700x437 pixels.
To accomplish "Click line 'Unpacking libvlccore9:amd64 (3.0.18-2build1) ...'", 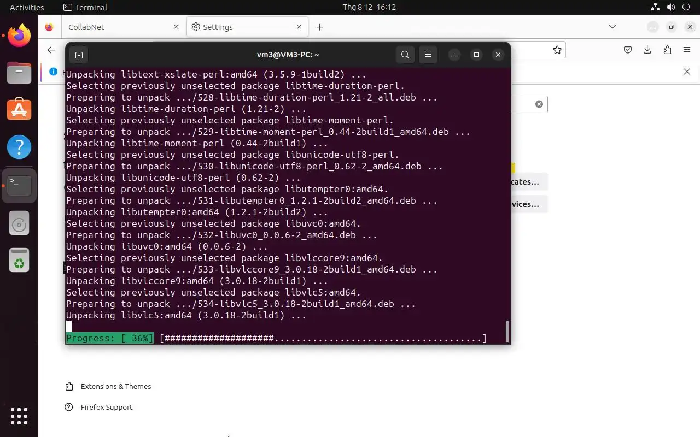I will (x=197, y=281).
